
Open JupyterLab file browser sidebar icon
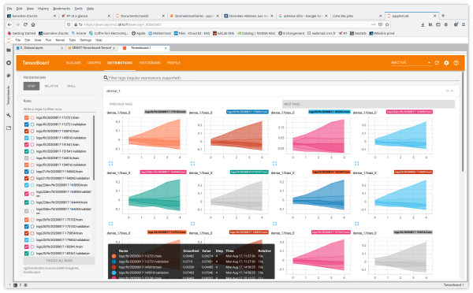[9, 50]
